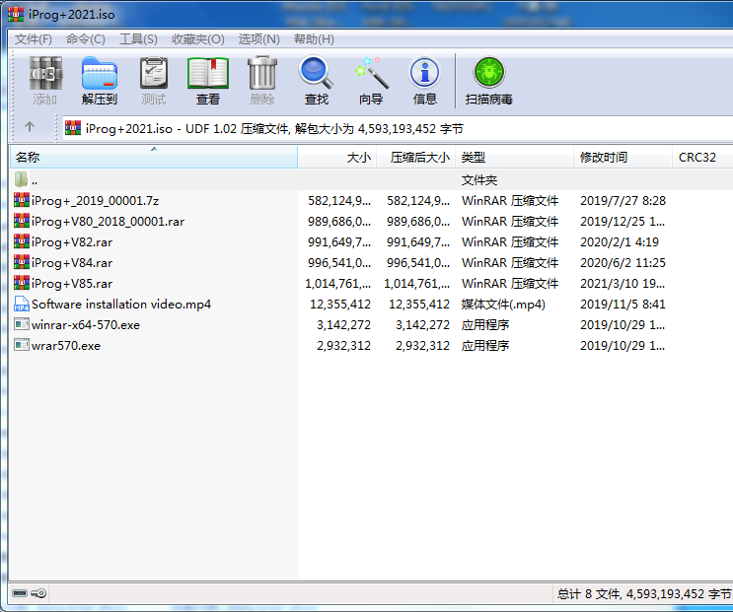Click the drive icon in status bar

(x=20, y=593)
